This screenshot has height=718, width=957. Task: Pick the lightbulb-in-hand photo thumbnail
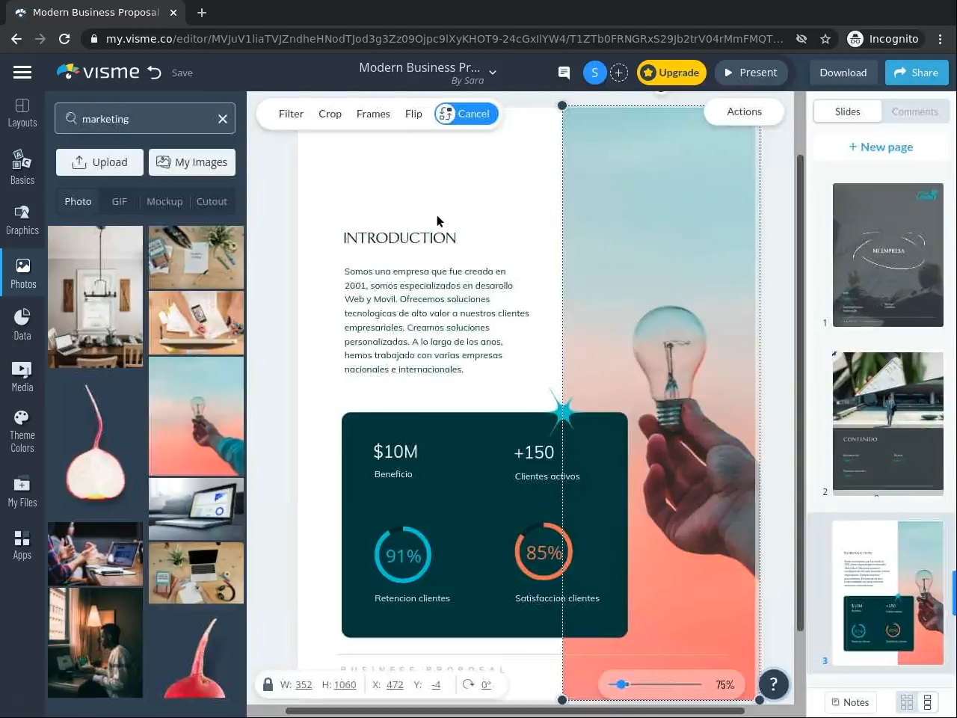tap(196, 416)
